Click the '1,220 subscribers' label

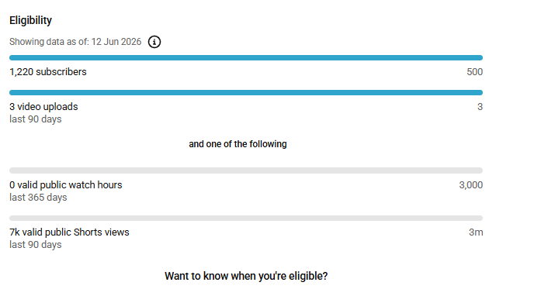coord(48,72)
